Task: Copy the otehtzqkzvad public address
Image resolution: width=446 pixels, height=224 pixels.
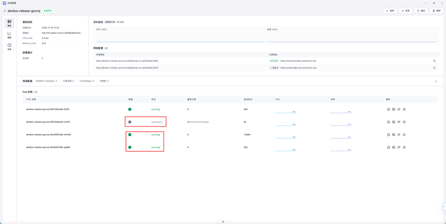Action: click(x=434, y=68)
